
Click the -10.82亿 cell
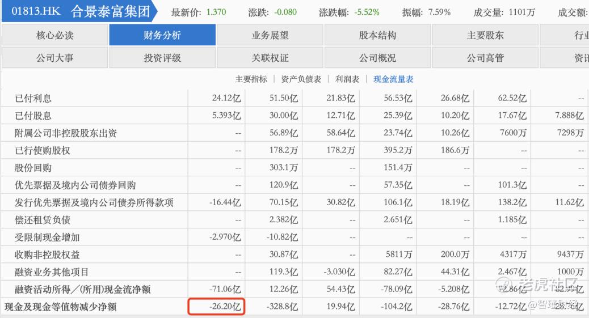pos(282,238)
